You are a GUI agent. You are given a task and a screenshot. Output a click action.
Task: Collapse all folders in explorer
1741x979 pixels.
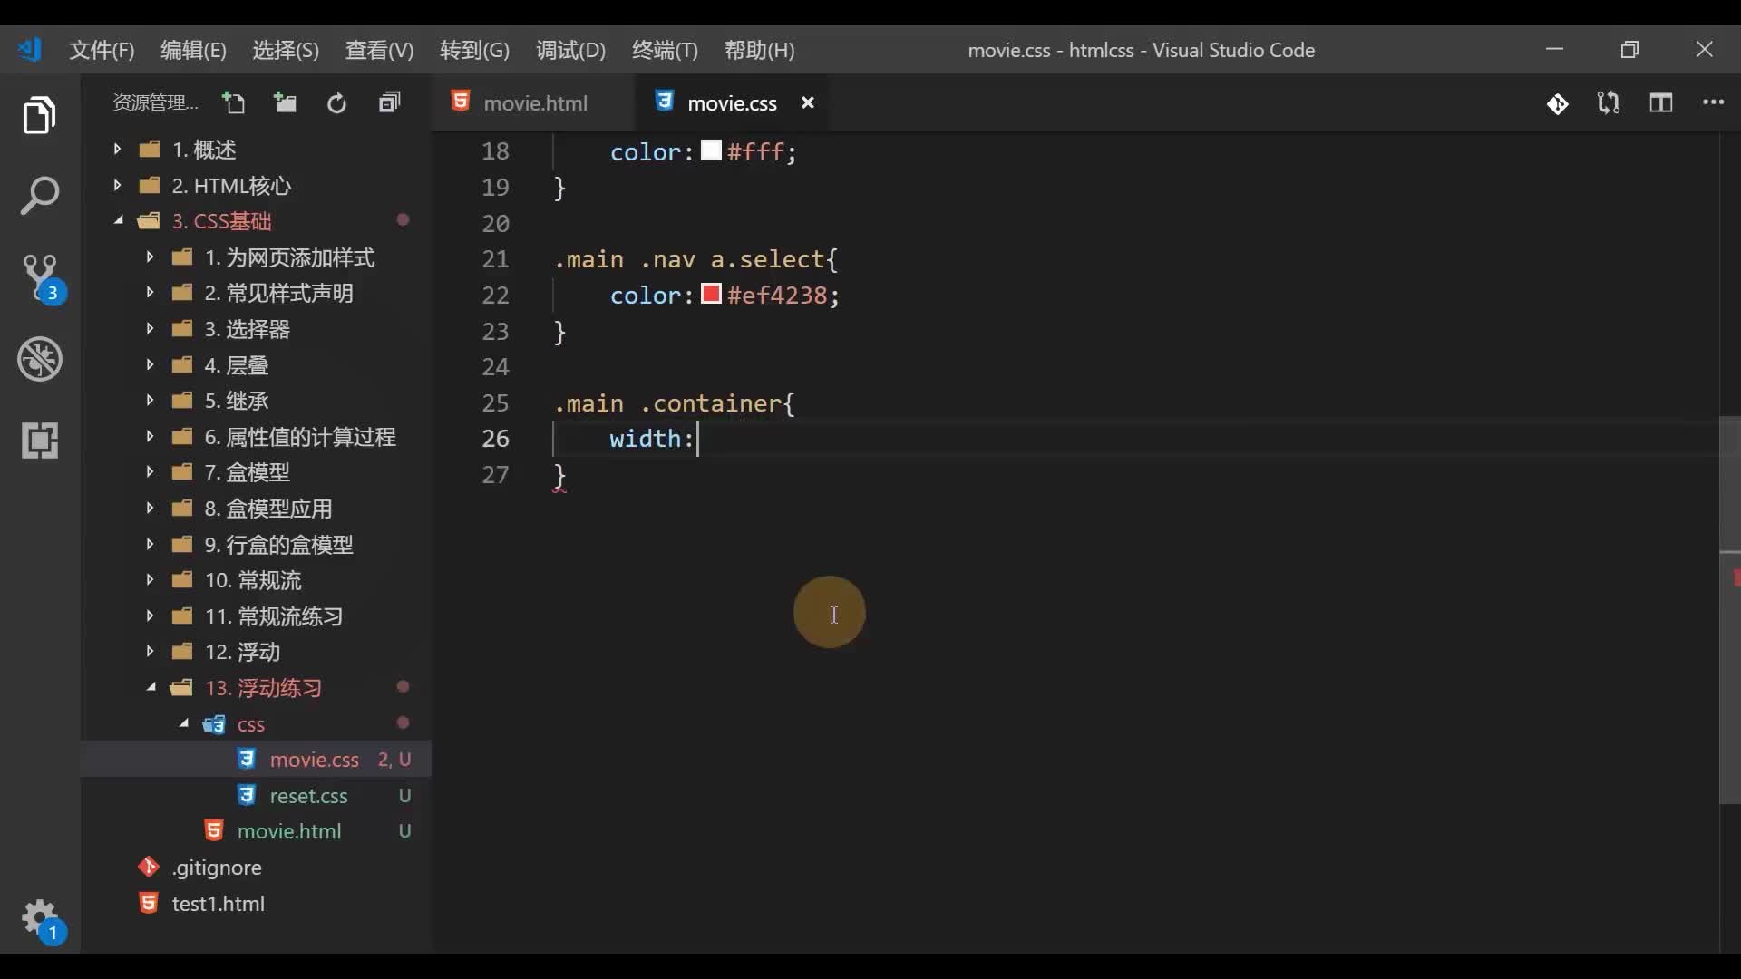[x=389, y=102]
